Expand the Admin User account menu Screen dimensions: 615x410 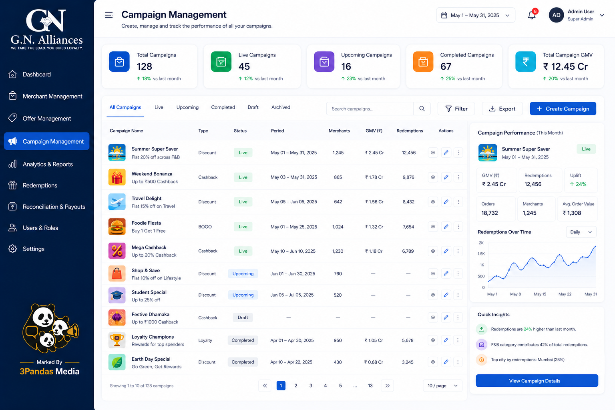602,15
